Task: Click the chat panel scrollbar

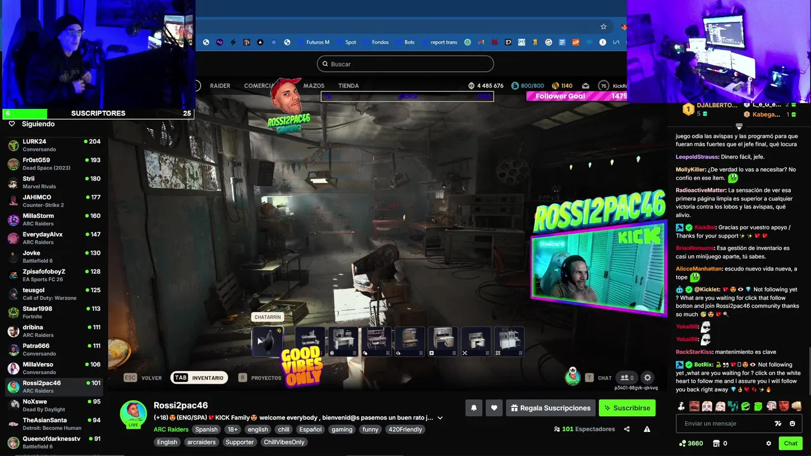Action: [808, 370]
